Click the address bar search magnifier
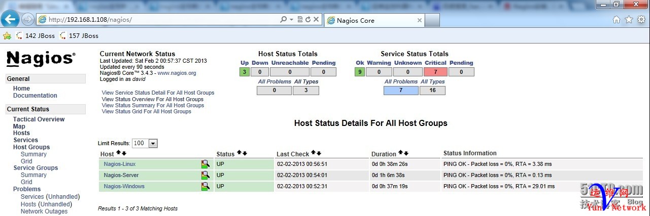This screenshot has height=216, width=650. coord(284,19)
